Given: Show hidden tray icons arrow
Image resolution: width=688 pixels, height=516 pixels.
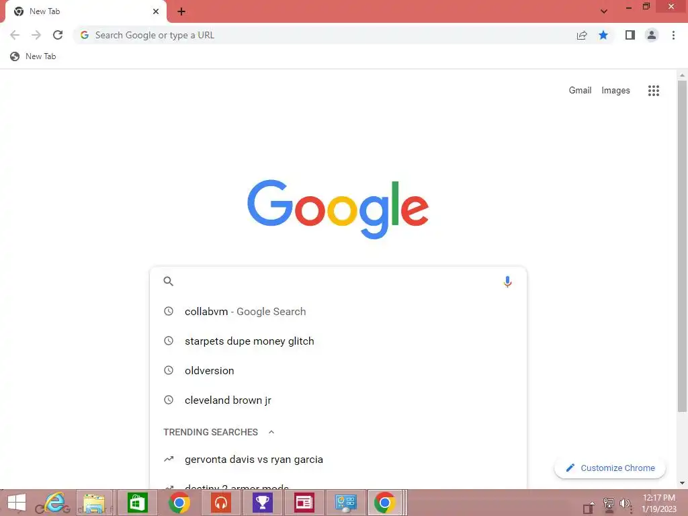Looking at the screenshot, I should click(x=593, y=503).
